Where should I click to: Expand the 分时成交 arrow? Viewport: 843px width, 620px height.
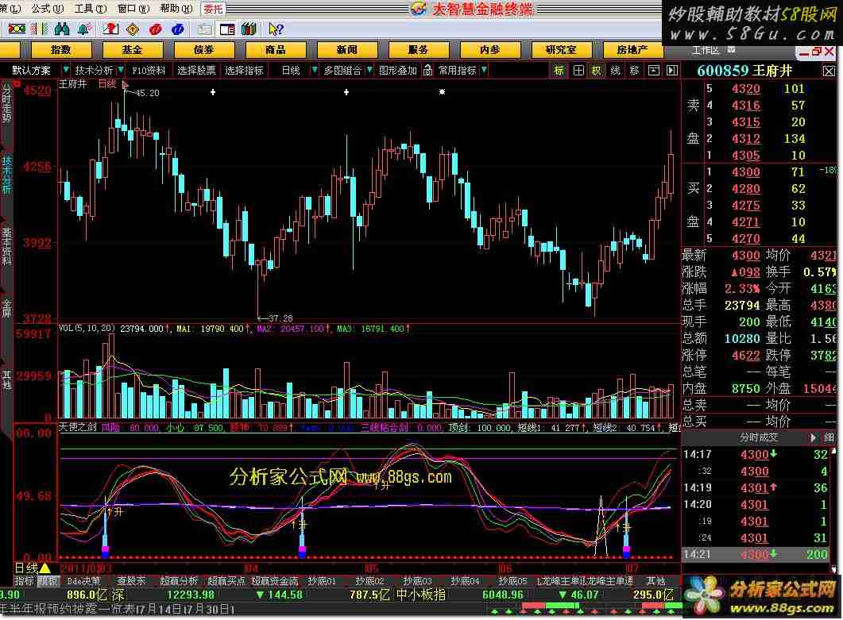(813, 438)
